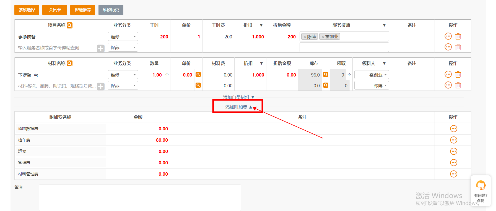The image size is (496, 211).
Task: Edit the 运费 amount field
Action: [138, 151]
